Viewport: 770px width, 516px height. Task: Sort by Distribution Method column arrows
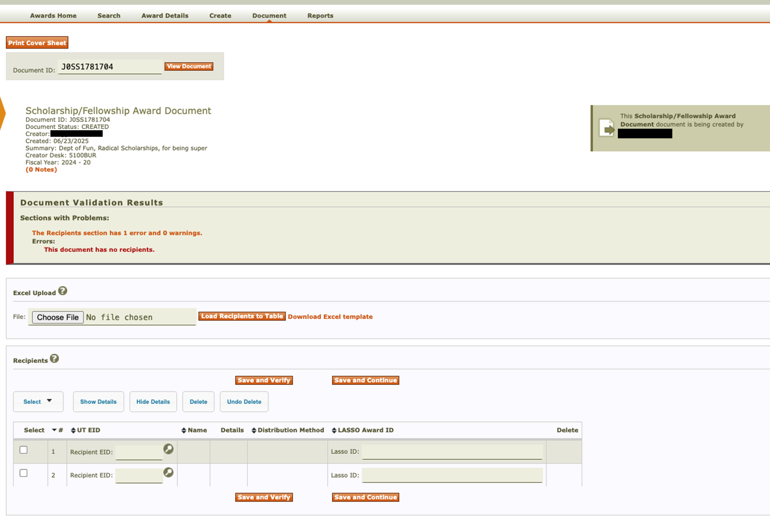(254, 430)
